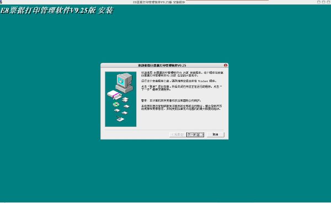
Task: Click the installer icon in the main title bar
Action: (1, 2)
